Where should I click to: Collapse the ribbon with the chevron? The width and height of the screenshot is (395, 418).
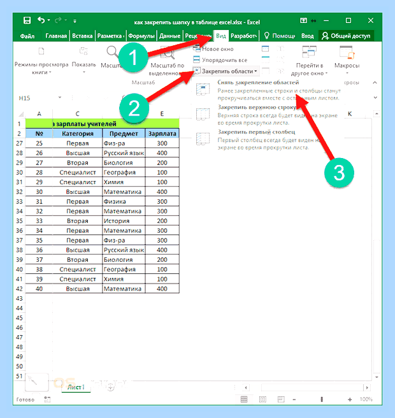click(x=375, y=83)
